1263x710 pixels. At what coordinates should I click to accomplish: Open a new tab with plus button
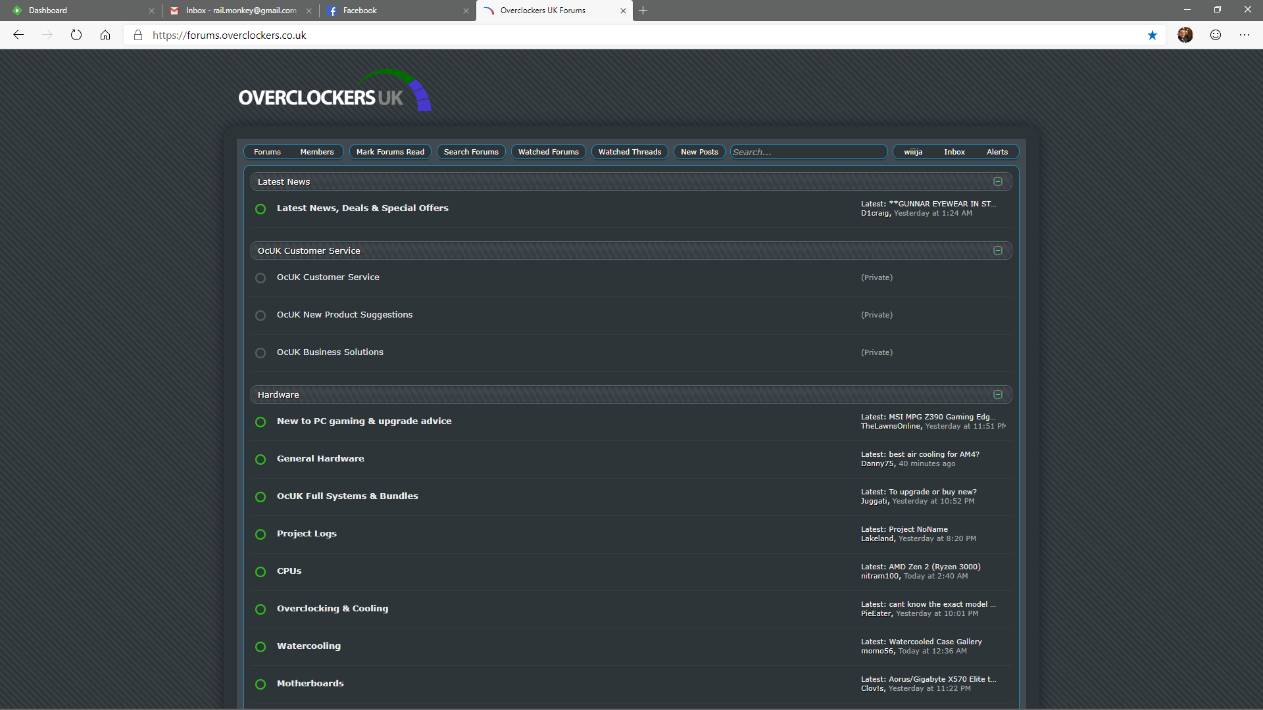[x=643, y=11]
